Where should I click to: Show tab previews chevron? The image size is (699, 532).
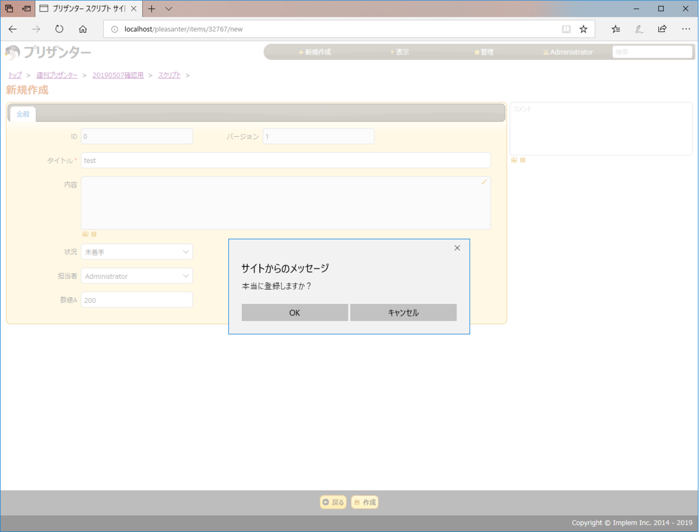(x=169, y=9)
